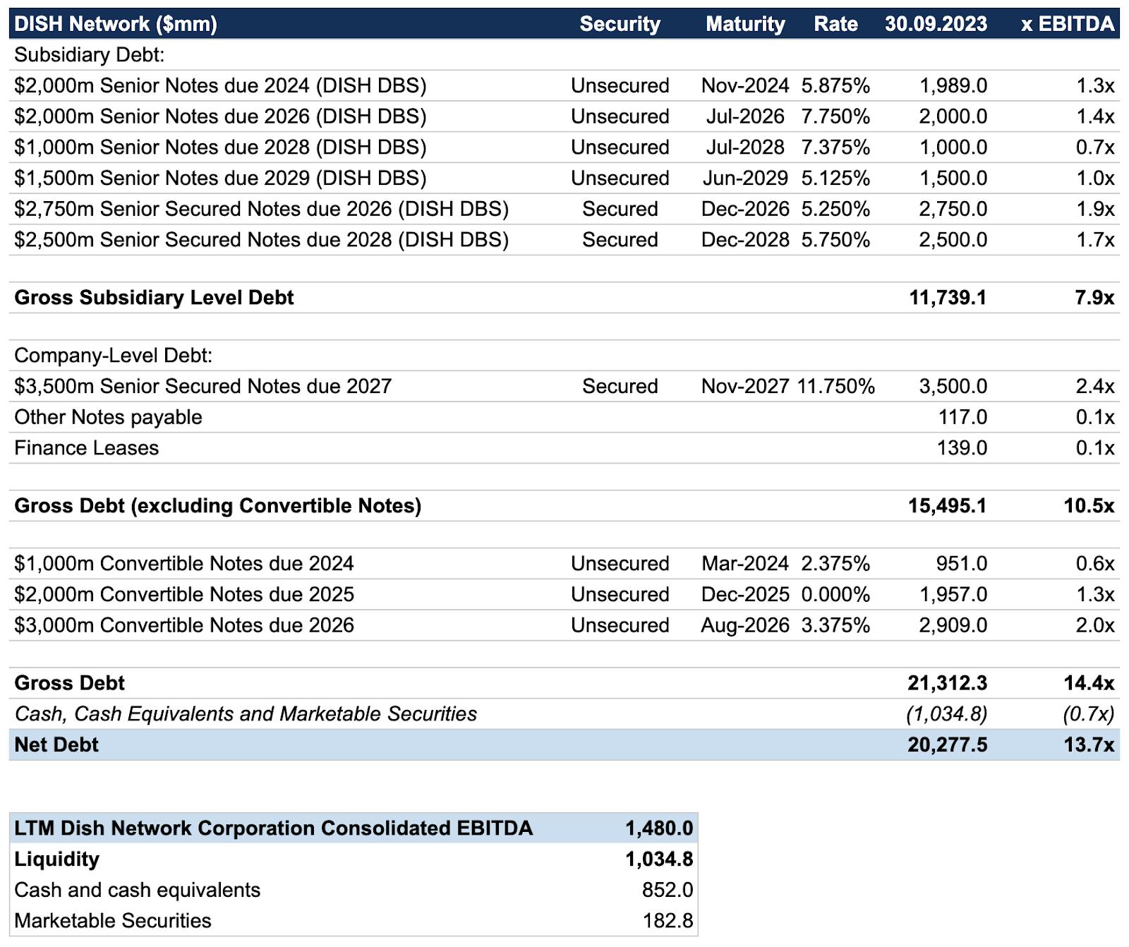Select '$2,000m Senior Notes due 2024 (DISH DBS)'
Image resolution: width=1129 pixels, height=947 pixels.
(220, 85)
